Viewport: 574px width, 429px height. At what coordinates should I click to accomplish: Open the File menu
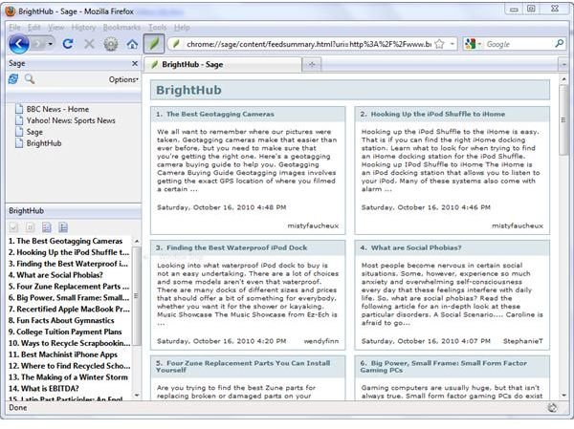click(x=14, y=27)
